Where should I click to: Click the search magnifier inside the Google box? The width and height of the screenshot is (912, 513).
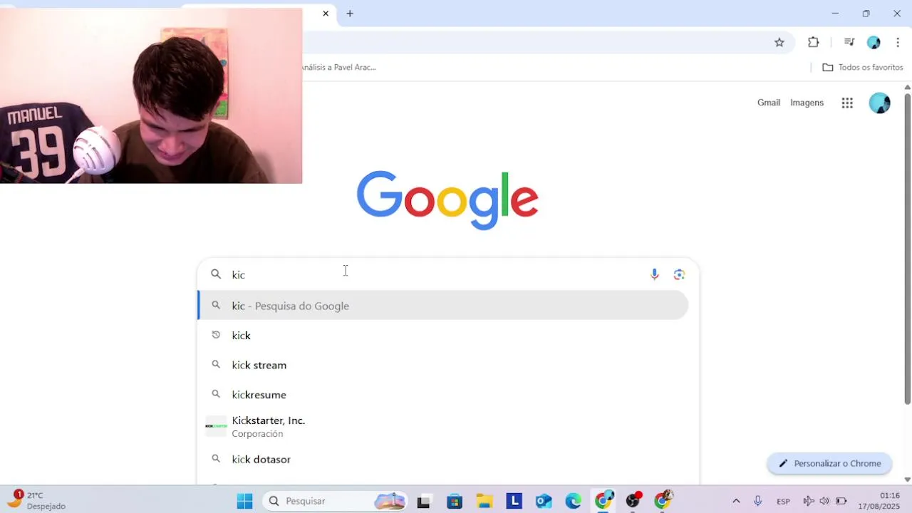(216, 274)
